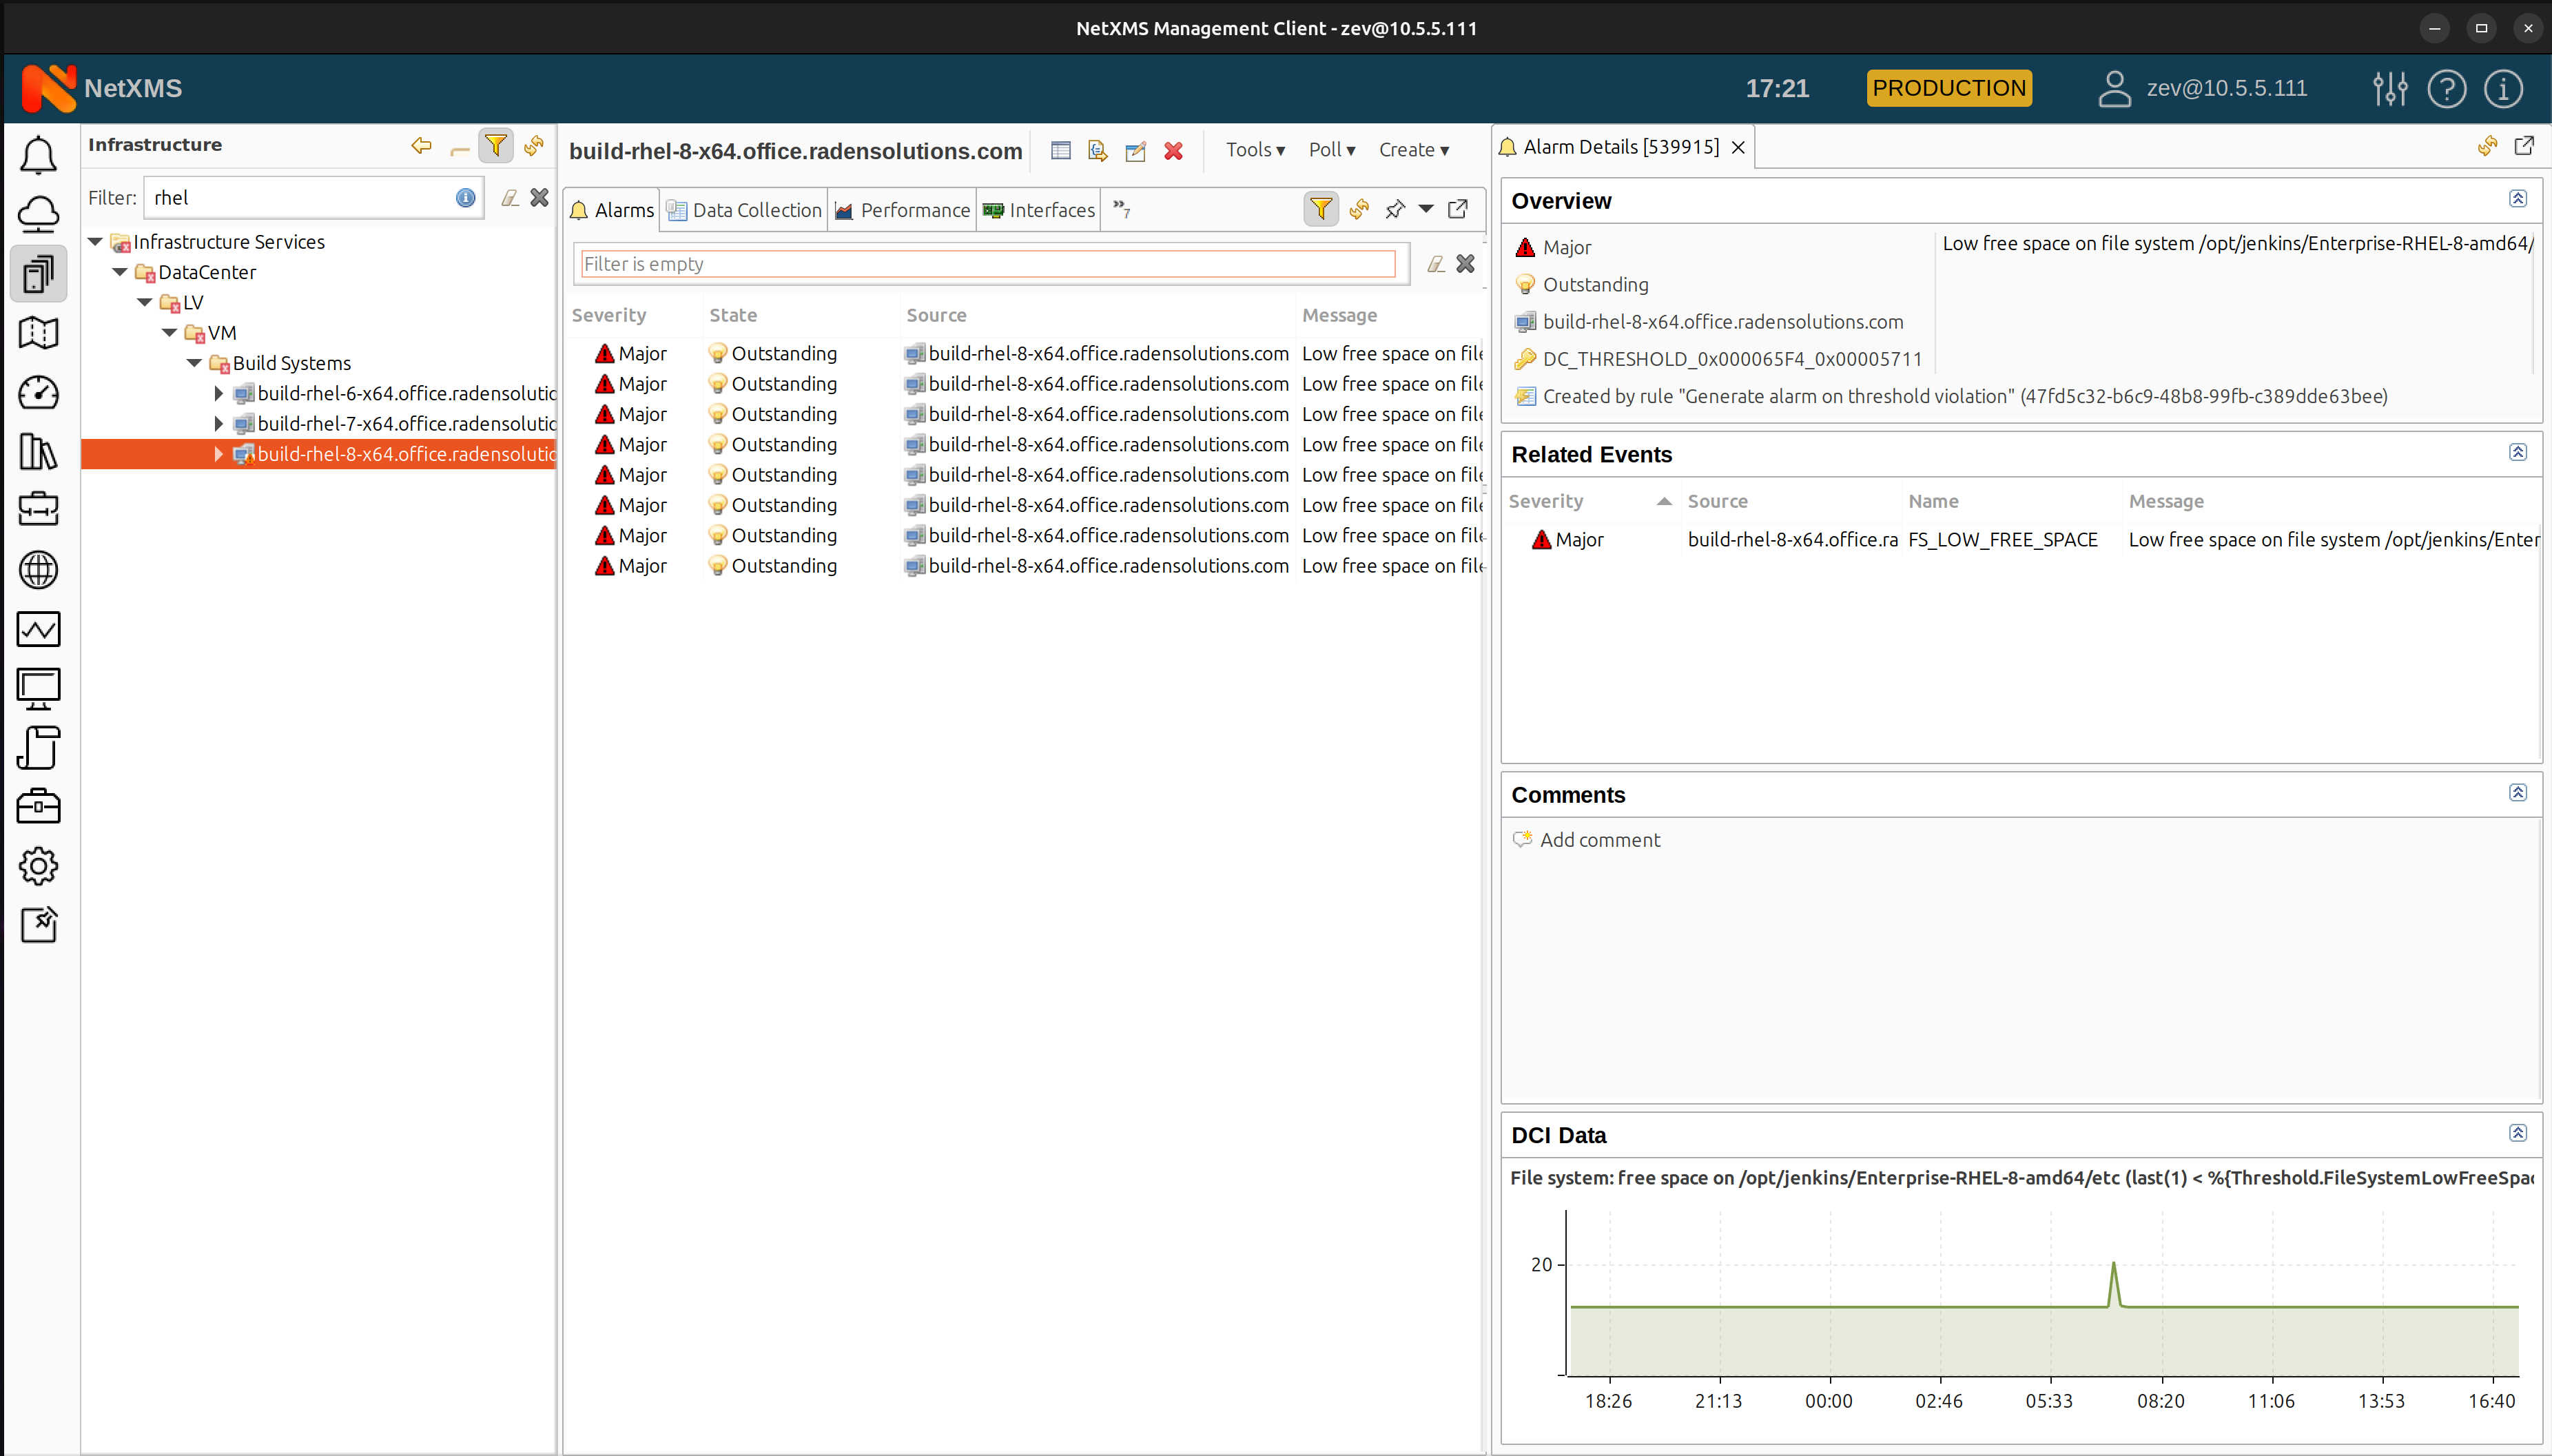Open the settings gear icon in sidebar
This screenshot has width=2552, height=1456.
[x=39, y=865]
